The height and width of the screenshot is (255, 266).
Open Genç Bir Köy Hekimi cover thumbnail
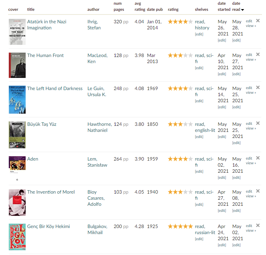click(x=17, y=237)
